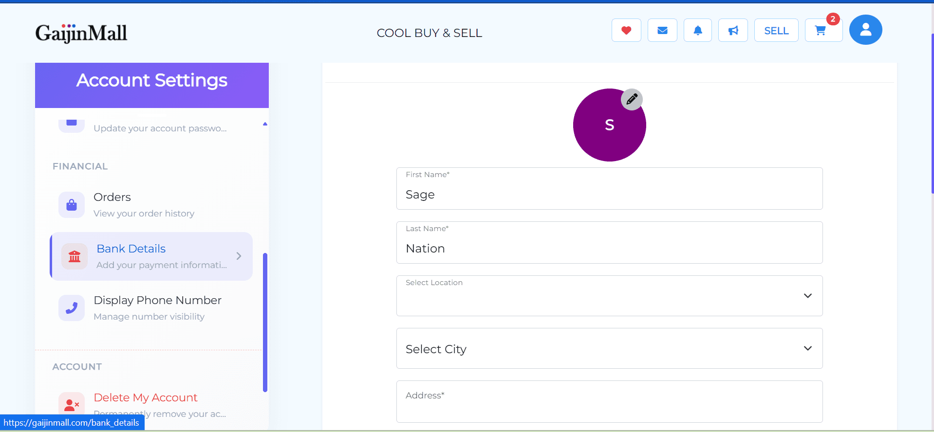Click the Bank Details chevron arrow
Viewport: 934px width, 432px height.
239,256
